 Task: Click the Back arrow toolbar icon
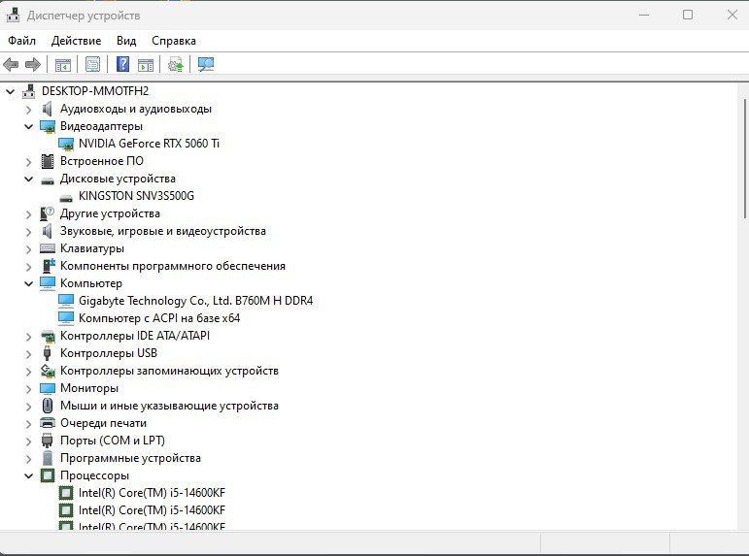click(11, 64)
